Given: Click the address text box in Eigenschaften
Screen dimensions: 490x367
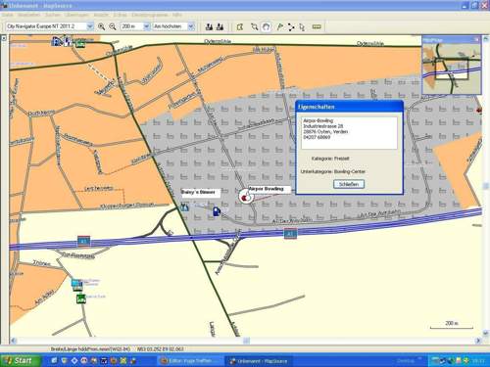Looking at the screenshot, I should [x=349, y=132].
